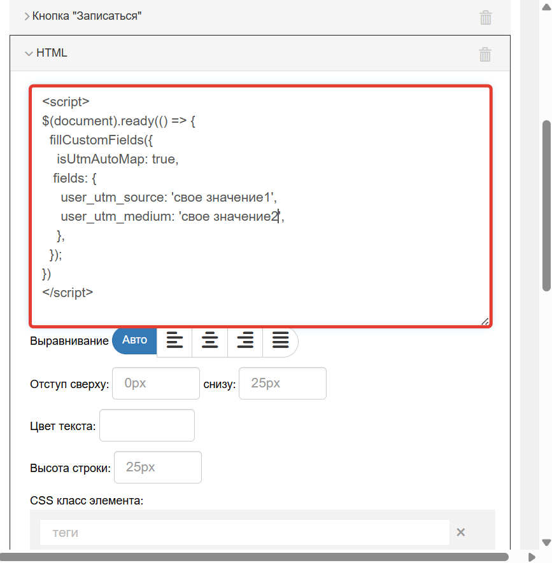Click the opening <script> tag line
552x563 pixels.
tap(66, 102)
